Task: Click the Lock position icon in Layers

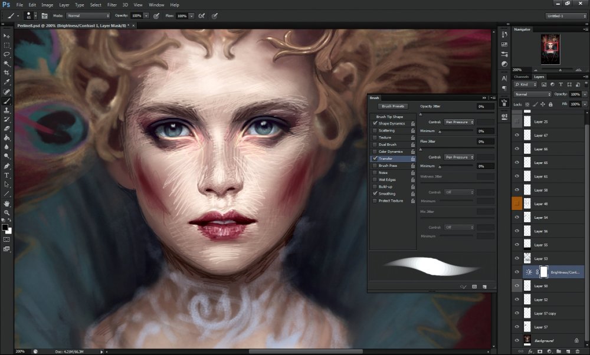Action: pos(543,104)
